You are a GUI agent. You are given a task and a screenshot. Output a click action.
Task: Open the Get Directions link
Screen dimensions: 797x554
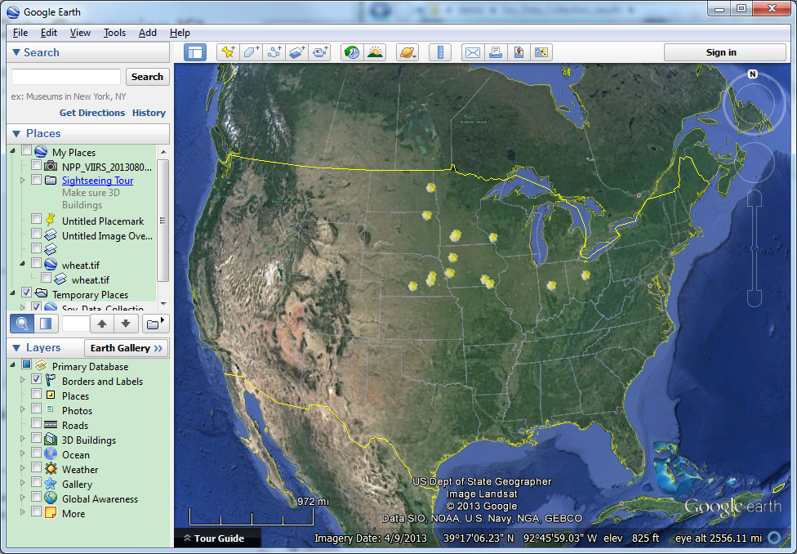[x=92, y=113]
